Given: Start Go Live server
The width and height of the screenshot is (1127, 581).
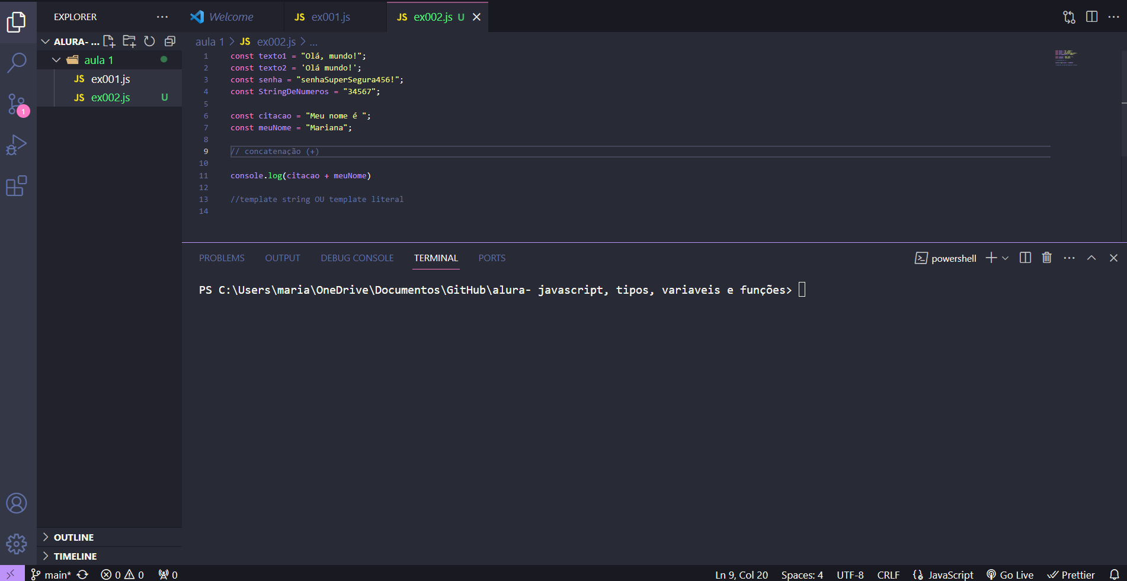Looking at the screenshot, I should pyautogui.click(x=1010, y=574).
